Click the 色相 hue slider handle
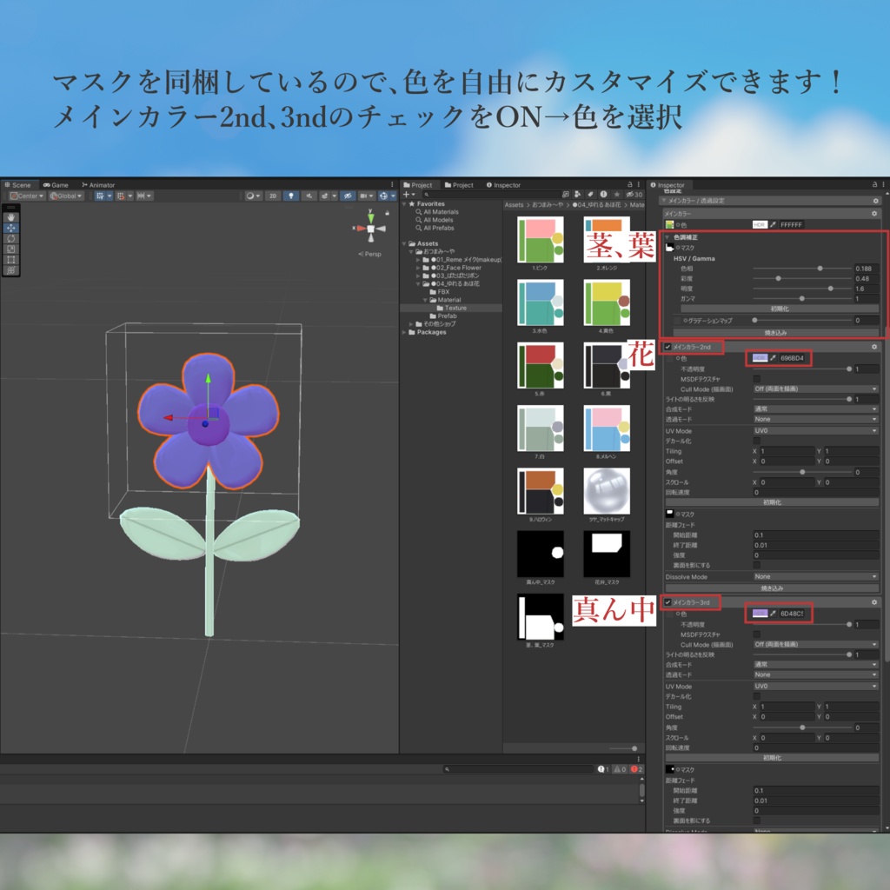The width and height of the screenshot is (890, 890). click(x=820, y=268)
